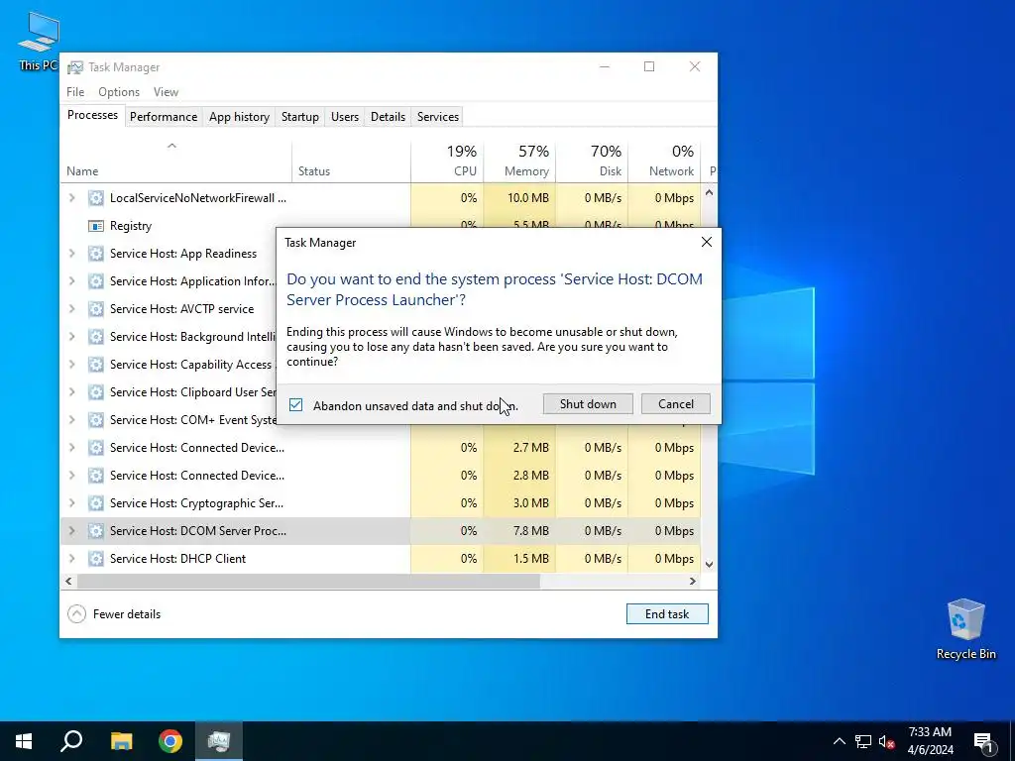Switch to the App history tab
The width and height of the screenshot is (1015, 761).
pyautogui.click(x=239, y=117)
